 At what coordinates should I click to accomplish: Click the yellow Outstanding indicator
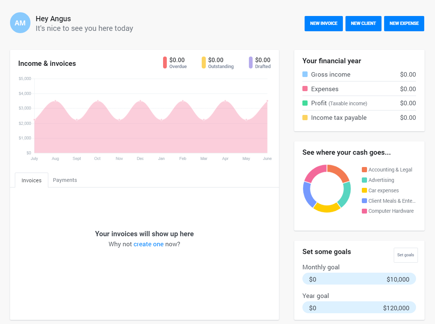204,63
